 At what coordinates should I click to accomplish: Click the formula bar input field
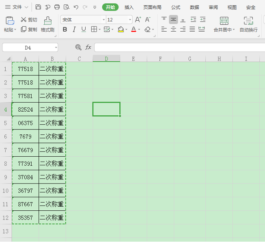179,48
